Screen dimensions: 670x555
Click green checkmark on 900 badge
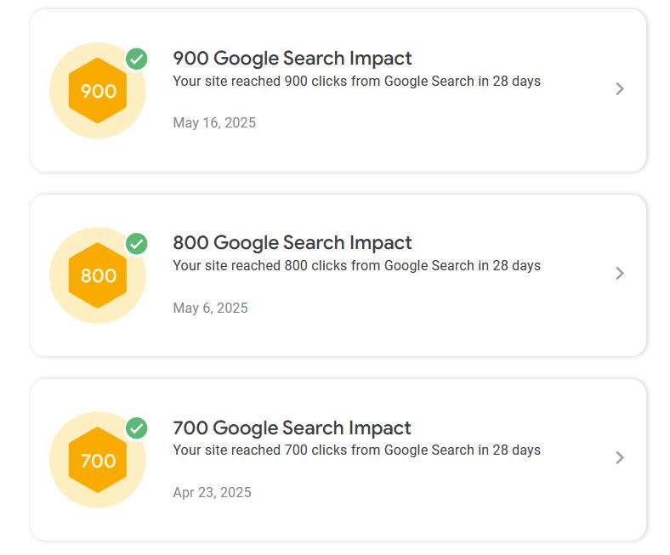pyautogui.click(x=137, y=59)
